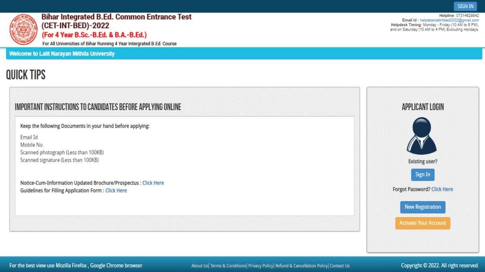
Task: Click Here next to Forgot Password
Action: (442, 189)
